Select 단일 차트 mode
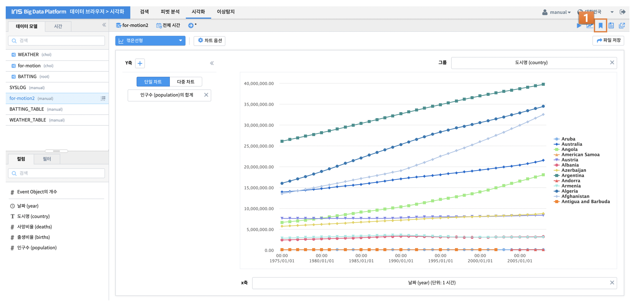This screenshot has width=632, height=301. (x=153, y=82)
